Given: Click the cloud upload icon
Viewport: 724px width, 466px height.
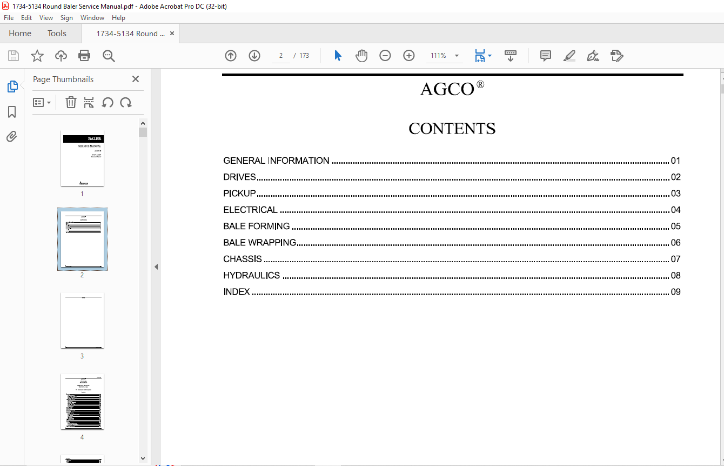Looking at the screenshot, I should tap(61, 56).
